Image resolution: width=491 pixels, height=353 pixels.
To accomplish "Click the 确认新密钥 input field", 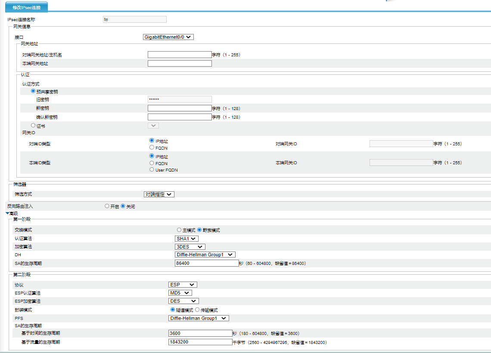I will point(180,117).
